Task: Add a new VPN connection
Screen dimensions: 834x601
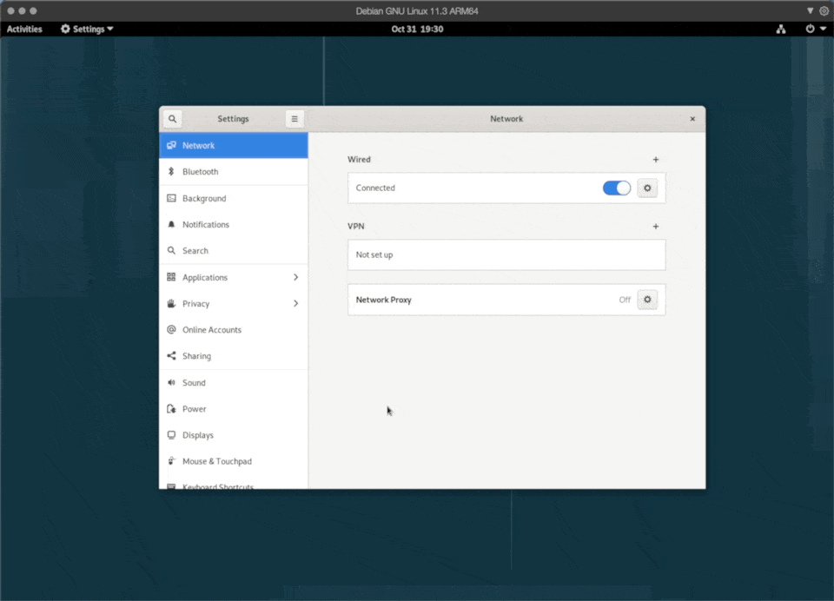Action: [656, 227]
